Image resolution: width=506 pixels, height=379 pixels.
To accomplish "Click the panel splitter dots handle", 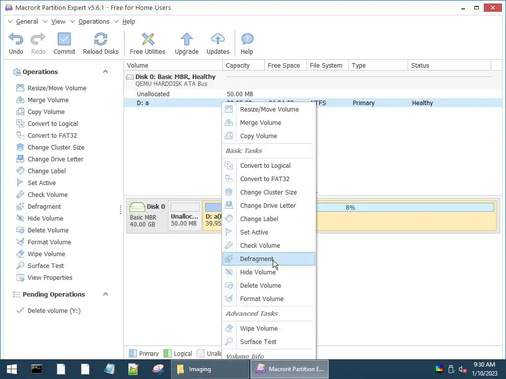I will click(x=121, y=210).
